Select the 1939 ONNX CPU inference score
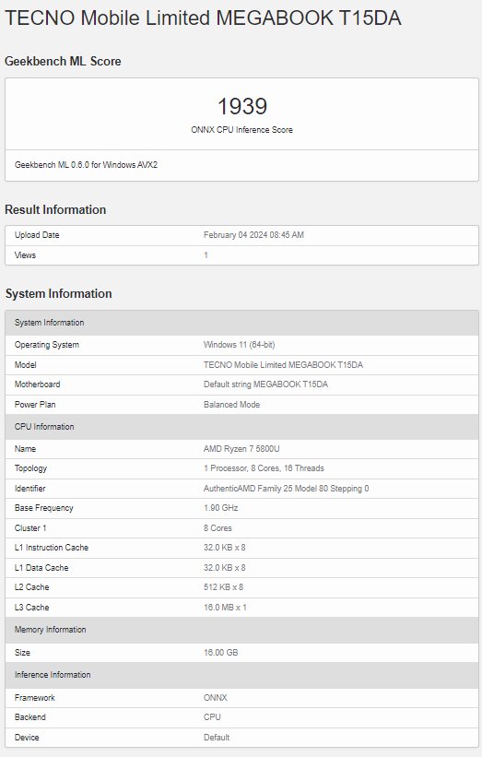This screenshot has height=757, width=482. [241, 106]
